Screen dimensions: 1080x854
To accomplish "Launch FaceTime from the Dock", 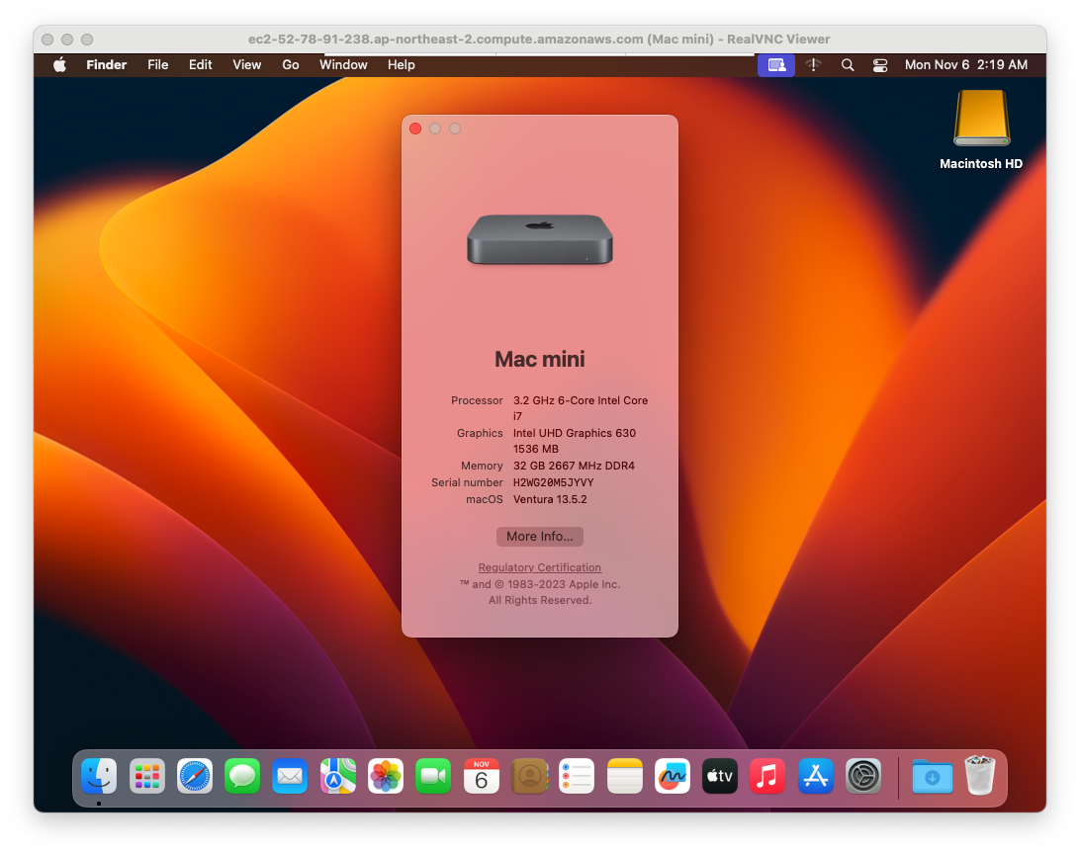I will (433, 776).
